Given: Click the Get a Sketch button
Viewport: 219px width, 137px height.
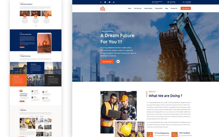Looking at the screenshot, I should pos(186,8).
